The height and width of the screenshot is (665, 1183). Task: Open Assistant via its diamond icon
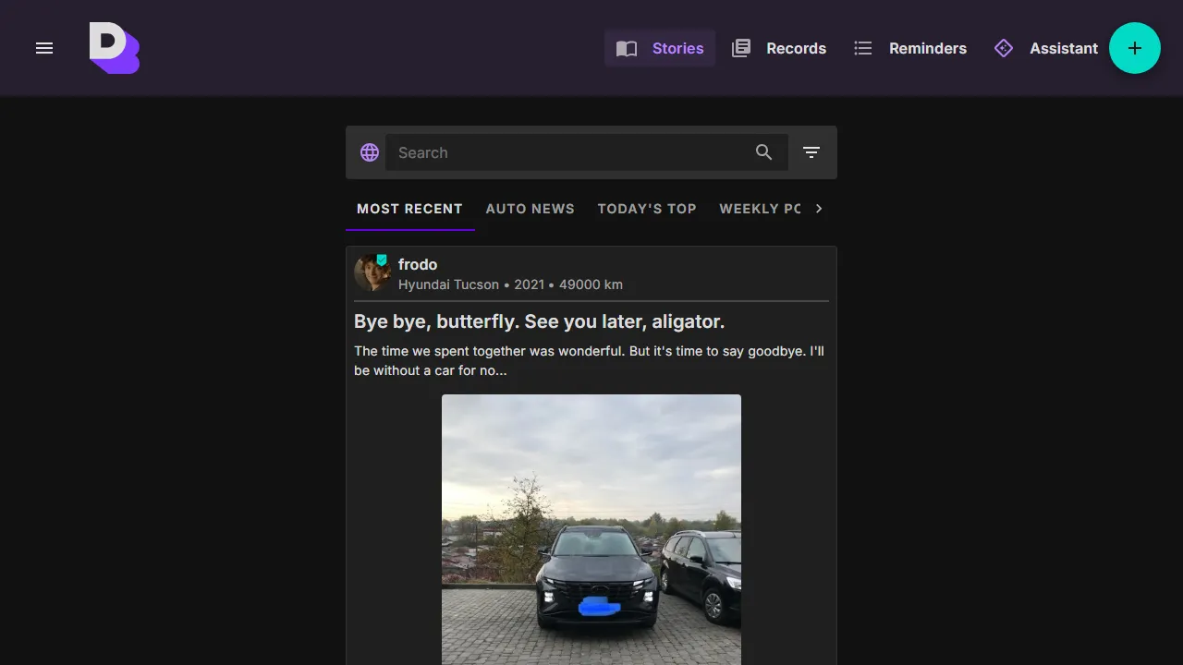(1003, 47)
